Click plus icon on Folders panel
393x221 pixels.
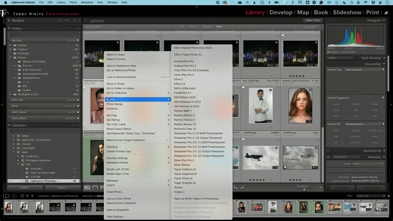tap(79, 28)
